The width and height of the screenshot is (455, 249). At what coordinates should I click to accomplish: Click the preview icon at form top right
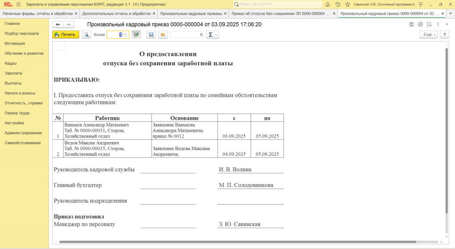[429, 24]
